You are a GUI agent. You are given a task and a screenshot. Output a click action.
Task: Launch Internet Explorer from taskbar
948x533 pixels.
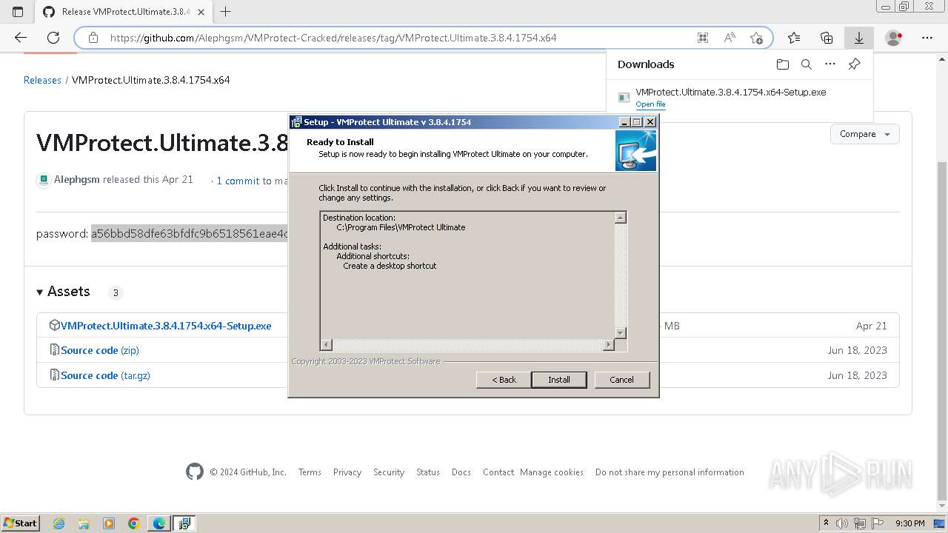pyautogui.click(x=59, y=523)
